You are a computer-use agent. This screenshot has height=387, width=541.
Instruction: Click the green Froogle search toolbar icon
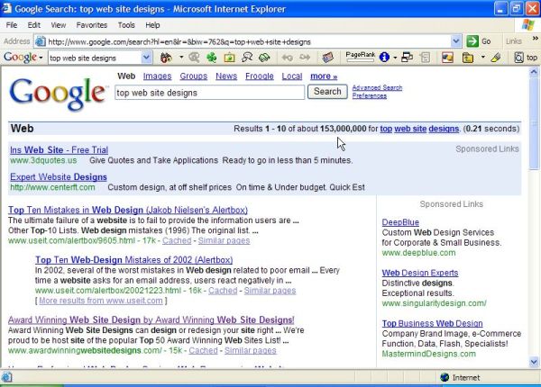coord(264,58)
